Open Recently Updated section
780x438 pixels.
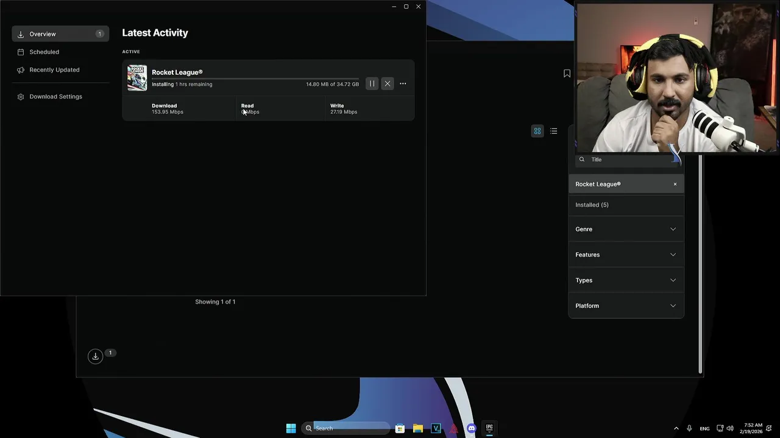coord(60,70)
